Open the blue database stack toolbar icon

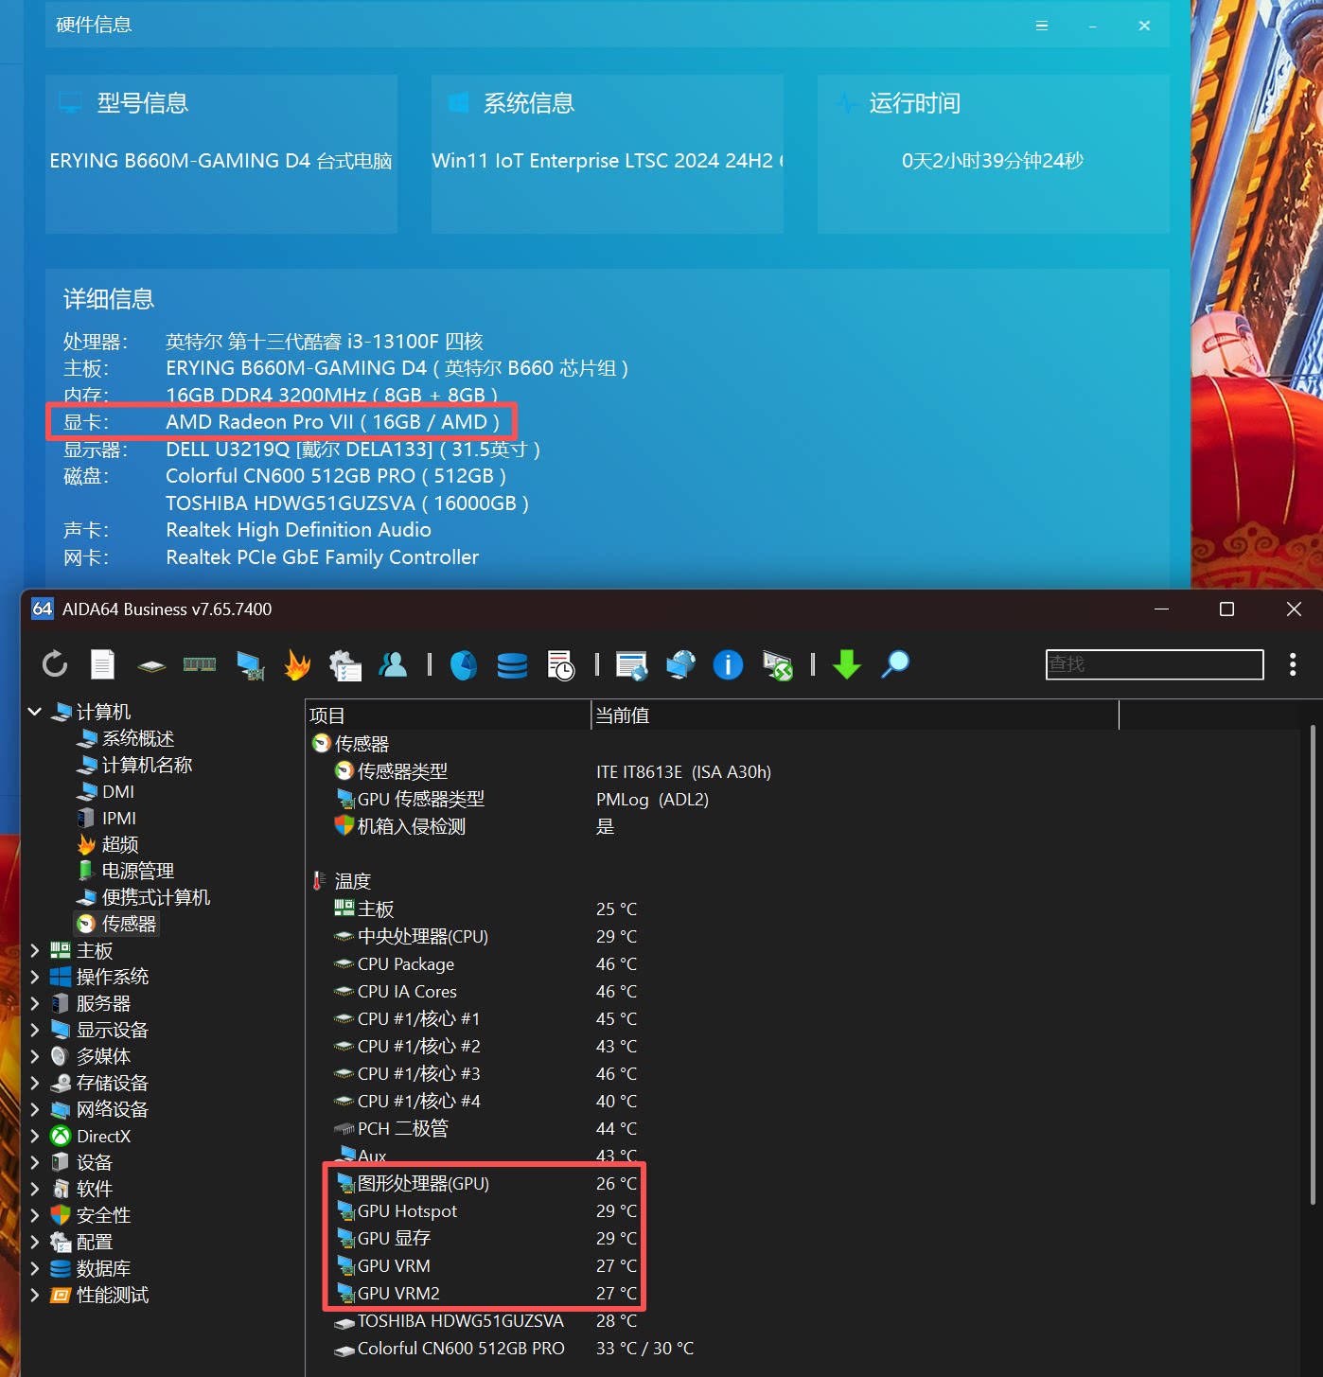(512, 665)
